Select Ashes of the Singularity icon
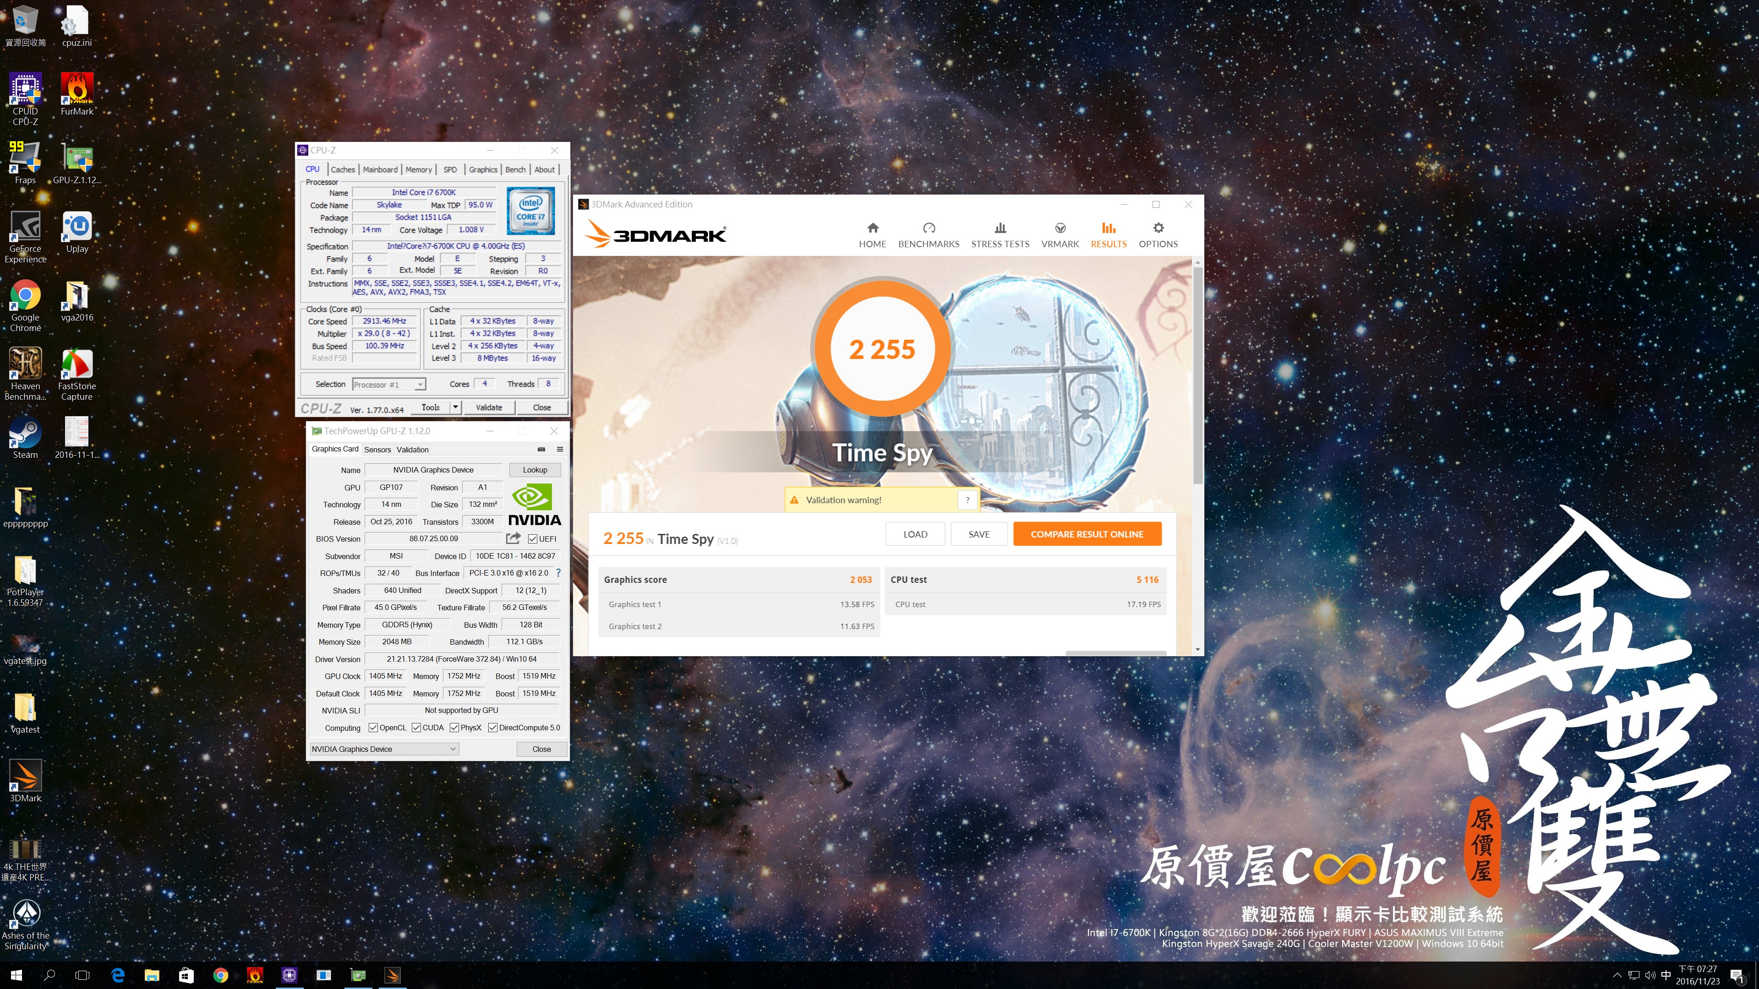The height and width of the screenshot is (989, 1759). coord(25,924)
